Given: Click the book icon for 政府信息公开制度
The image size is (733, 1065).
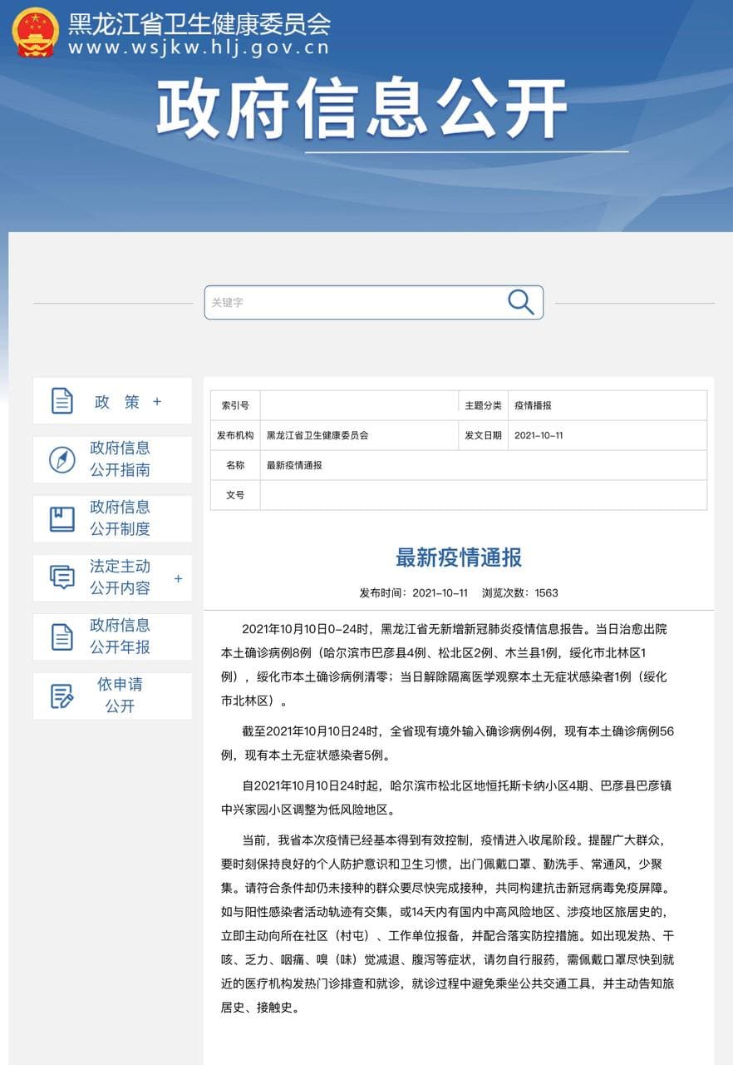Looking at the screenshot, I should pyautogui.click(x=62, y=518).
